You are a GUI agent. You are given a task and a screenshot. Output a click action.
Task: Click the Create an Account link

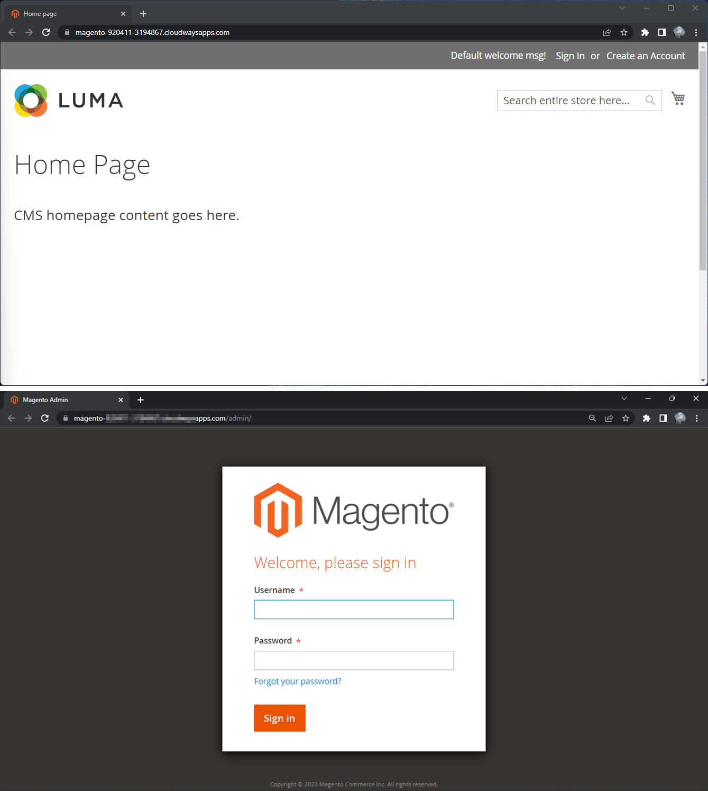pyautogui.click(x=646, y=56)
